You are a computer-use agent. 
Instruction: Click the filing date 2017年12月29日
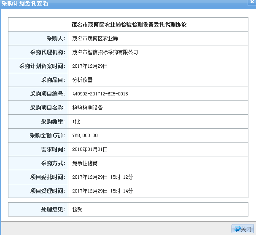tap(90, 66)
